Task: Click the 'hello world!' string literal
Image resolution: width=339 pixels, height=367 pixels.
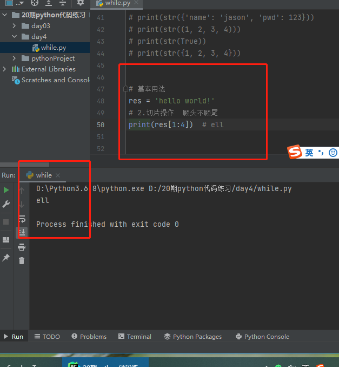Action: point(185,101)
